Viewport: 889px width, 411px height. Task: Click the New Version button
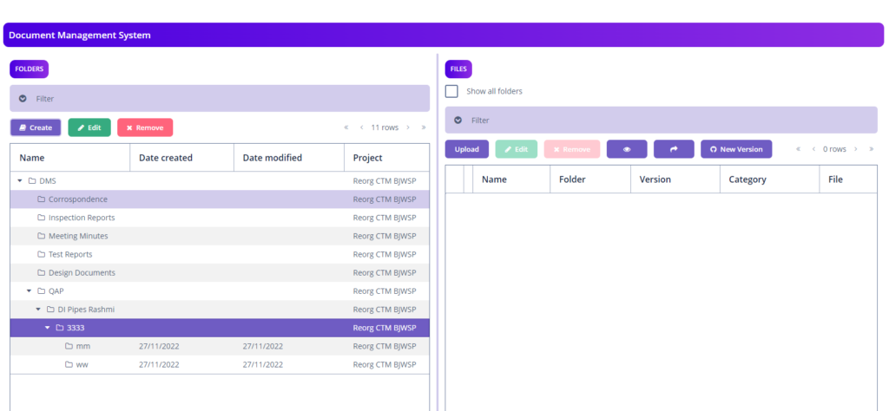(x=735, y=149)
